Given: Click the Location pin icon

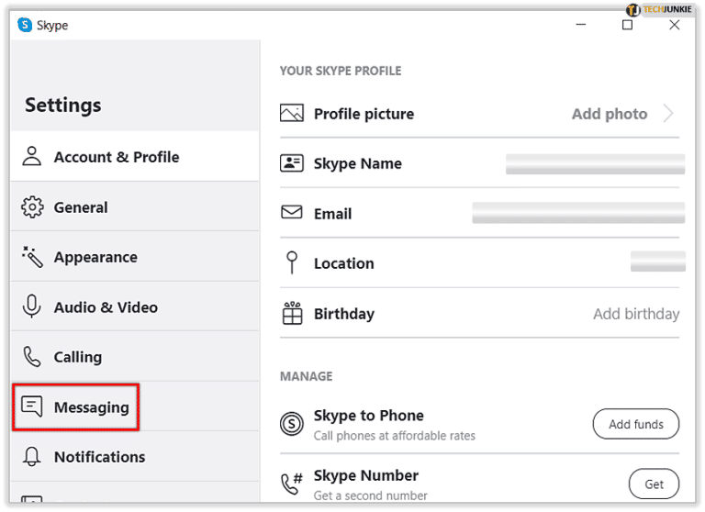Looking at the screenshot, I should [x=292, y=262].
